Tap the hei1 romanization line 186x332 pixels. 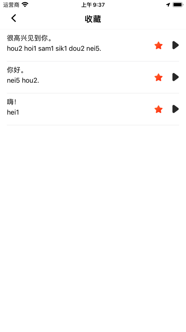tap(13, 112)
